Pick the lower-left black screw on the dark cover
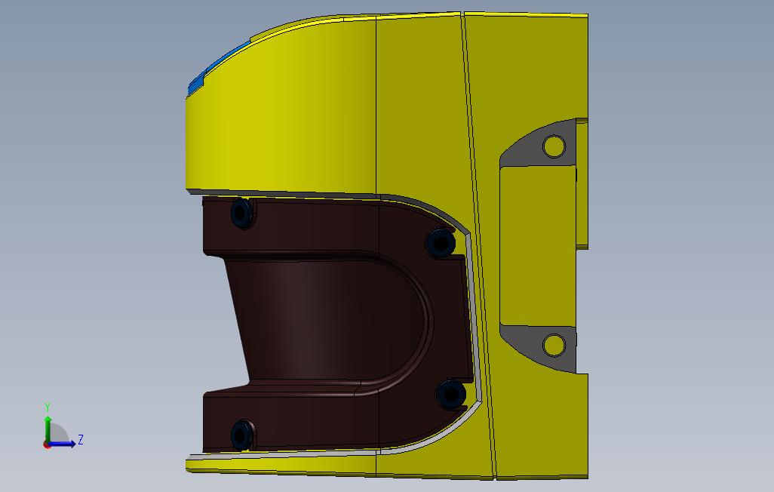 [x=242, y=435]
